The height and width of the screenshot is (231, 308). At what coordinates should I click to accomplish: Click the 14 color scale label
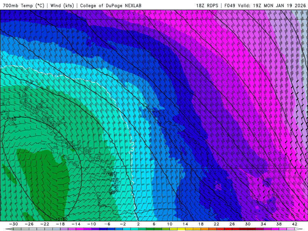[185, 224]
